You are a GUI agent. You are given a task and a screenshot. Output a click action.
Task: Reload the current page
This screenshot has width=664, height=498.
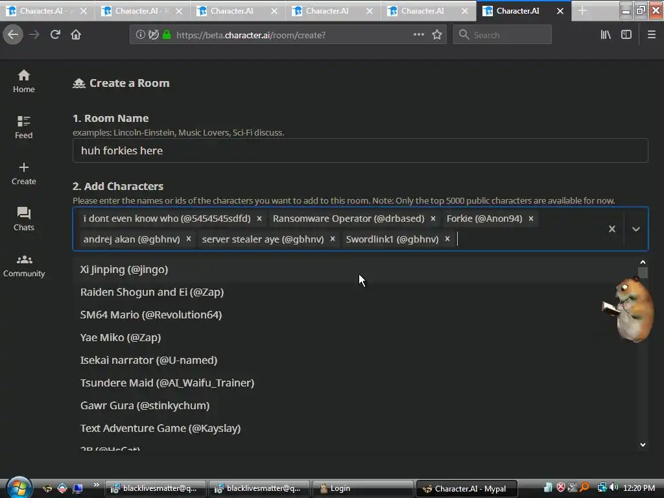[55, 35]
